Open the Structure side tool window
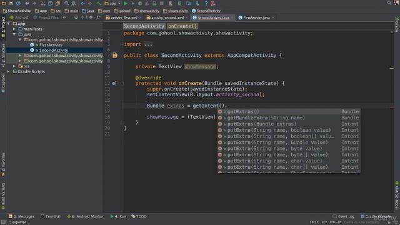This screenshot has height=225, width=400. tap(3, 56)
